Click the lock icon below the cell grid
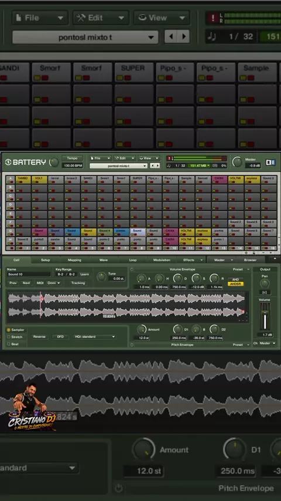Image resolution: width=281 pixels, height=501 pixels. (x=254, y=252)
